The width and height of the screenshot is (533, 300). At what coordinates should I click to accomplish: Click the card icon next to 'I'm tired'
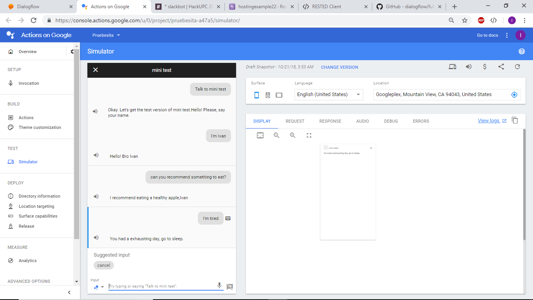228,218
